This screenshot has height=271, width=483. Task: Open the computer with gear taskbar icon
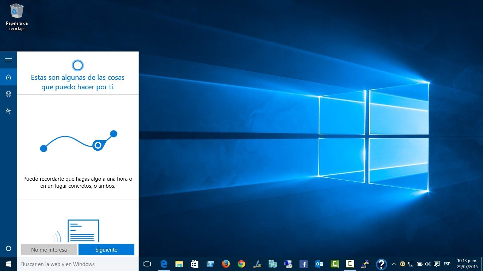pos(288,264)
